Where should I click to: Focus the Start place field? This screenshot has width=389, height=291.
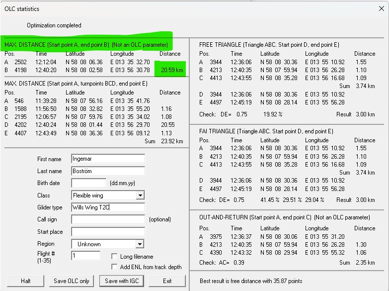click(108, 232)
